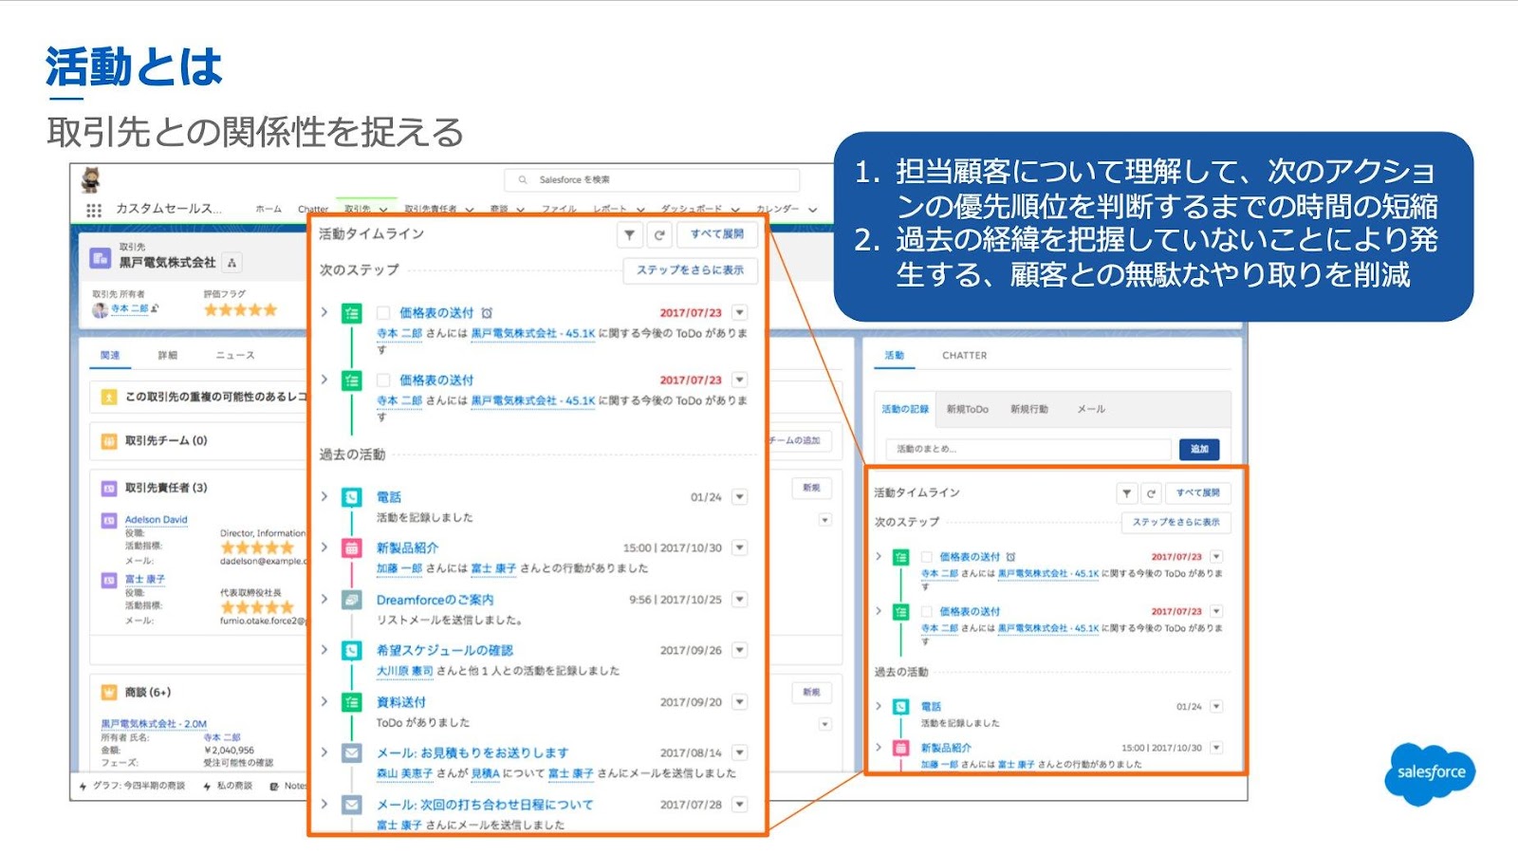
Task: Switch to the CHATTER tab
Action: click(964, 355)
